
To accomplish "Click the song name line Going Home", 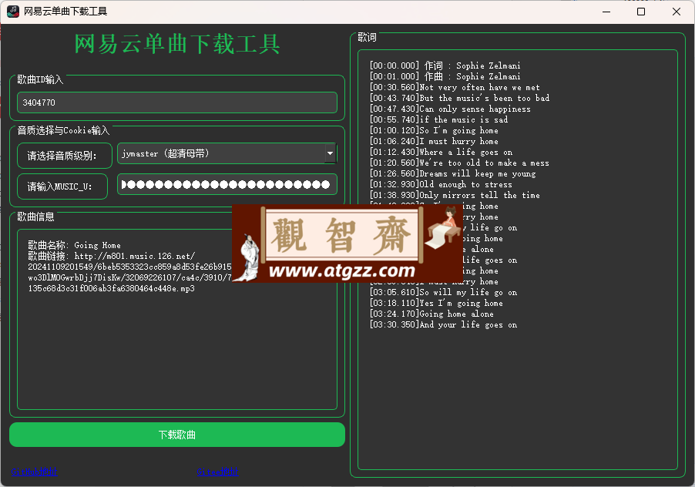I will (74, 245).
